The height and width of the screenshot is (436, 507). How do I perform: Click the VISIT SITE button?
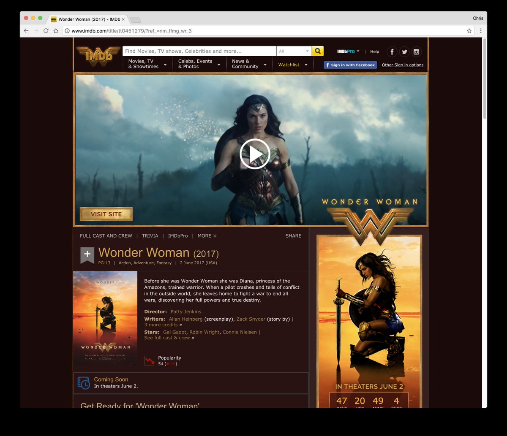coord(106,214)
